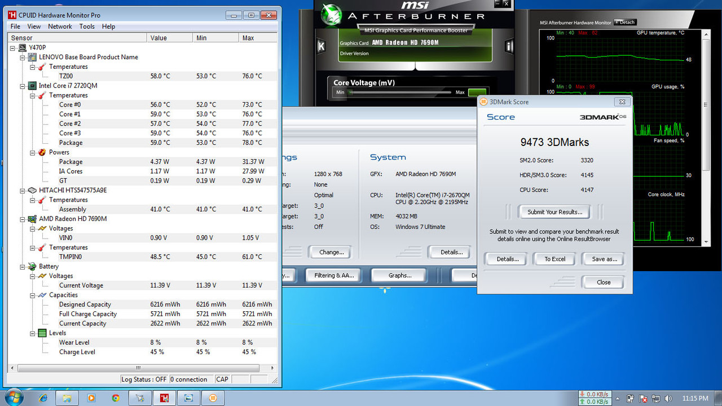Switch to the 3DMark orange taskbar button
This screenshot has height=406, width=722.
pos(213,398)
